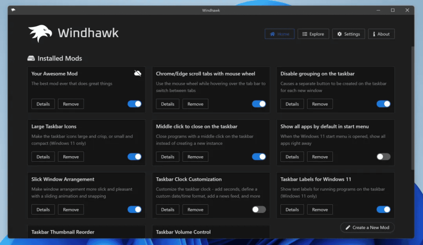Maximize the Windhawk window
This screenshot has width=423, height=245.
click(x=393, y=10)
